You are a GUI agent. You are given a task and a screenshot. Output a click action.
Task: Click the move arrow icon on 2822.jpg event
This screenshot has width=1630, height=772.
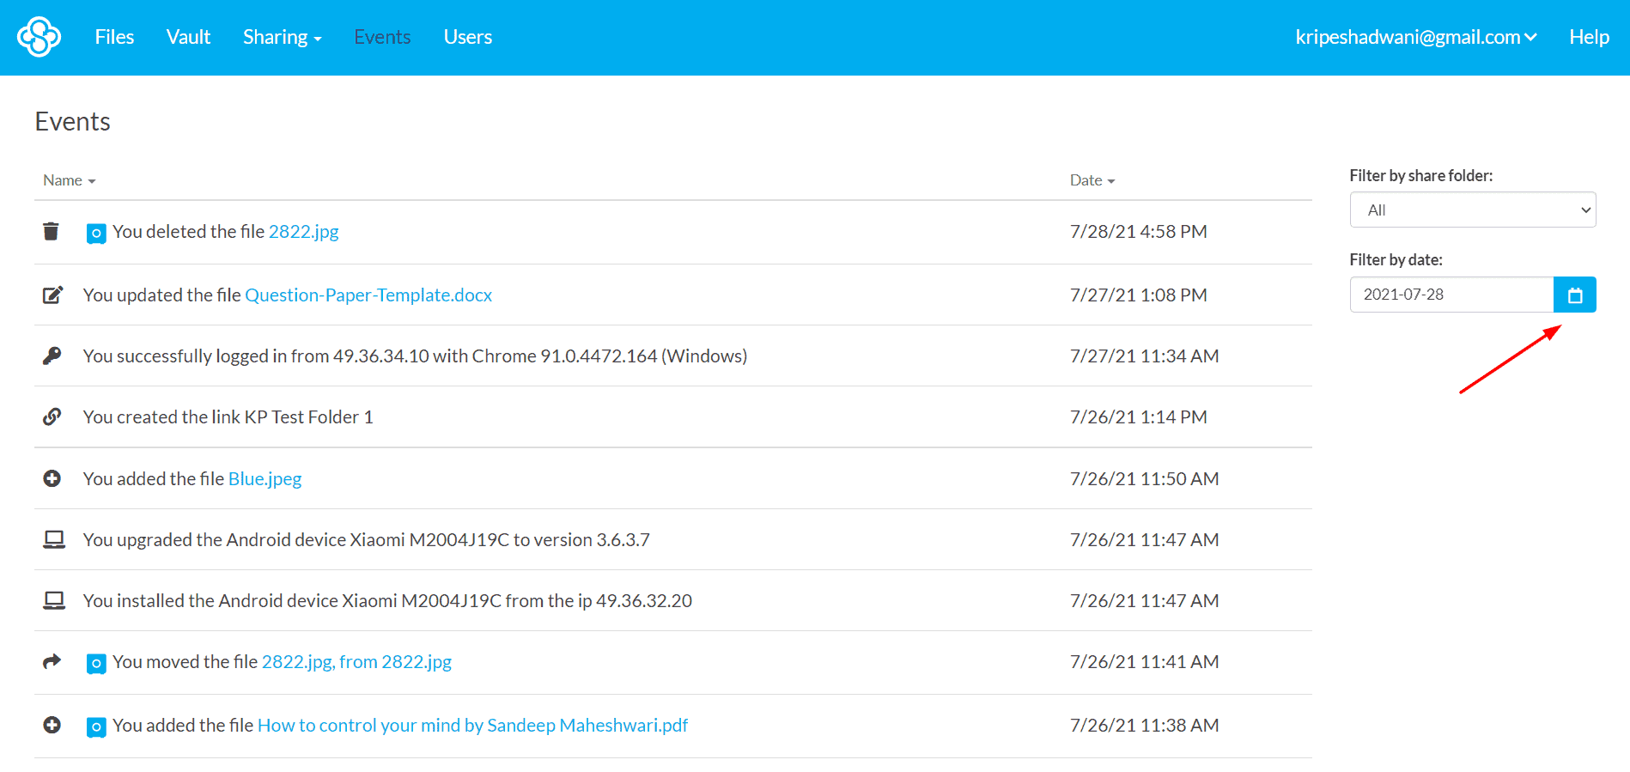pyautogui.click(x=52, y=661)
